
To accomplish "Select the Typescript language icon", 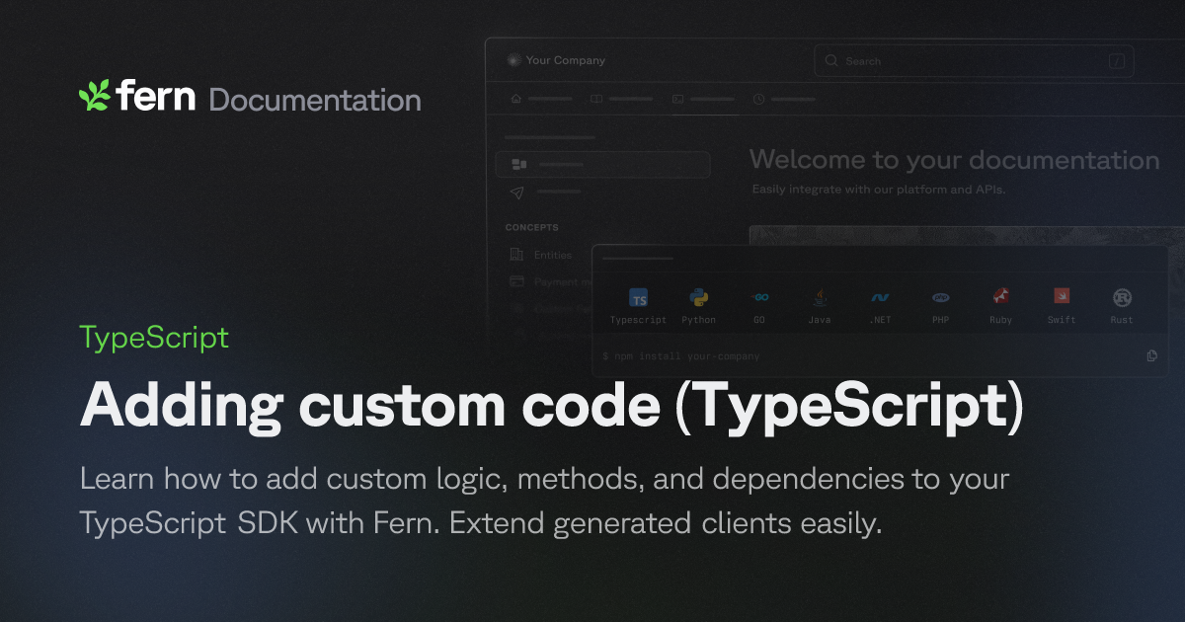I will (x=639, y=299).
